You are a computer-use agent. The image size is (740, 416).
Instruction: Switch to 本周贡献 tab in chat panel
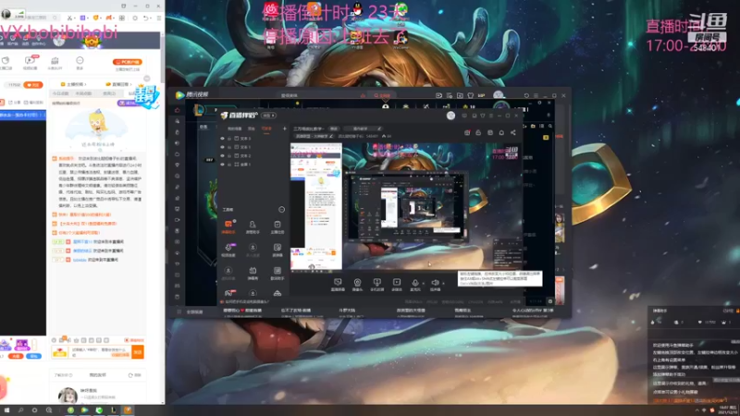[83, 93]
